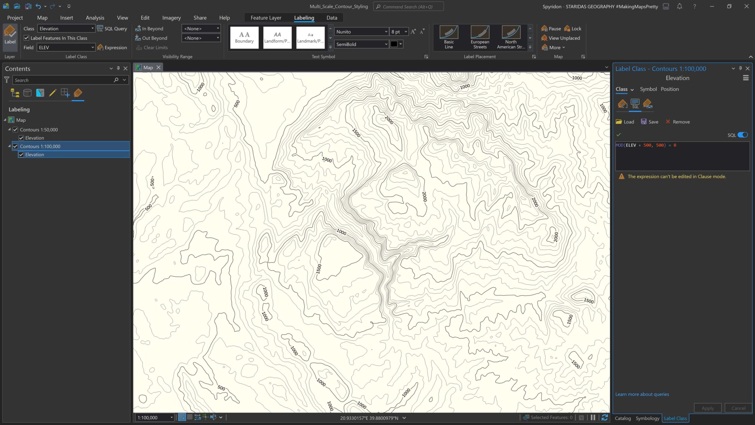
Task: Turn off the SQL mode toggle
Action: pyautogui.click(x=742, y=135)
